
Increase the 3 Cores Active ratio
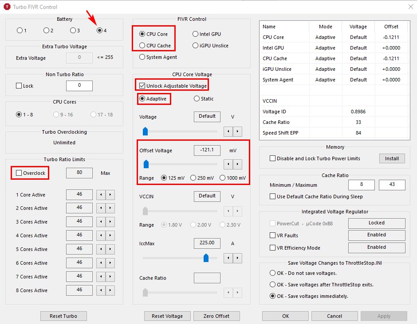(x=110, y=222)
